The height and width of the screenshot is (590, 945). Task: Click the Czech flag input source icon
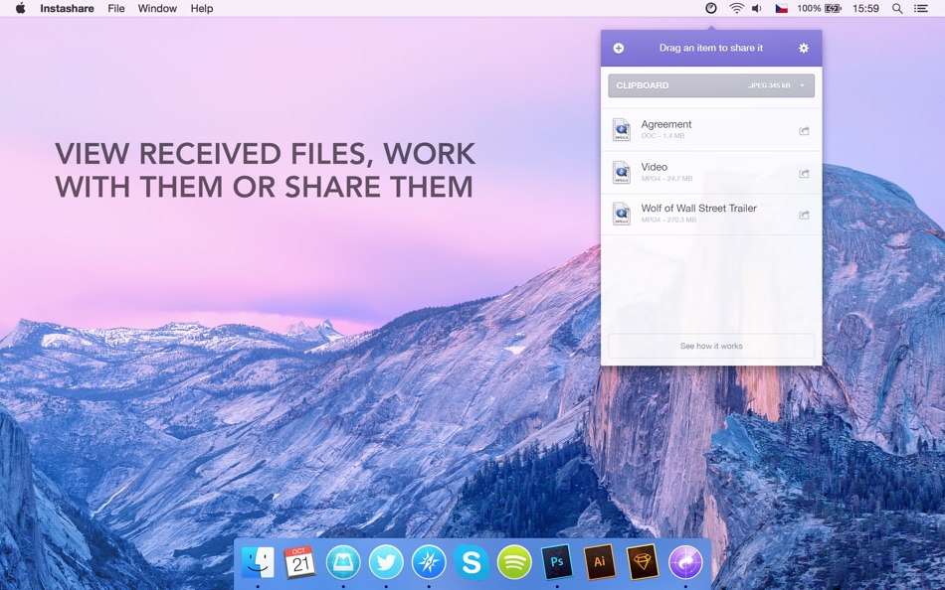(782, 8)
